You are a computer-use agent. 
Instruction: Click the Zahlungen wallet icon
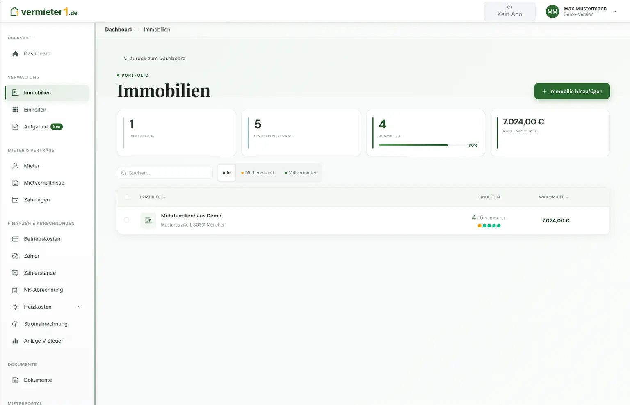tap(15, 200)
